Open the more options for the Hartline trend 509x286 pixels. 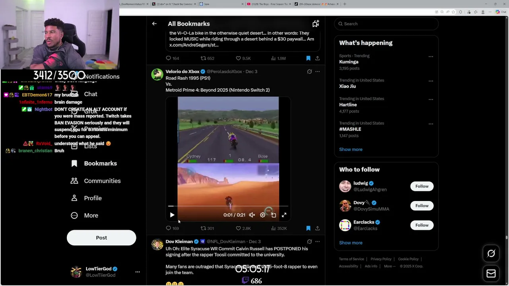pos(431,99)
